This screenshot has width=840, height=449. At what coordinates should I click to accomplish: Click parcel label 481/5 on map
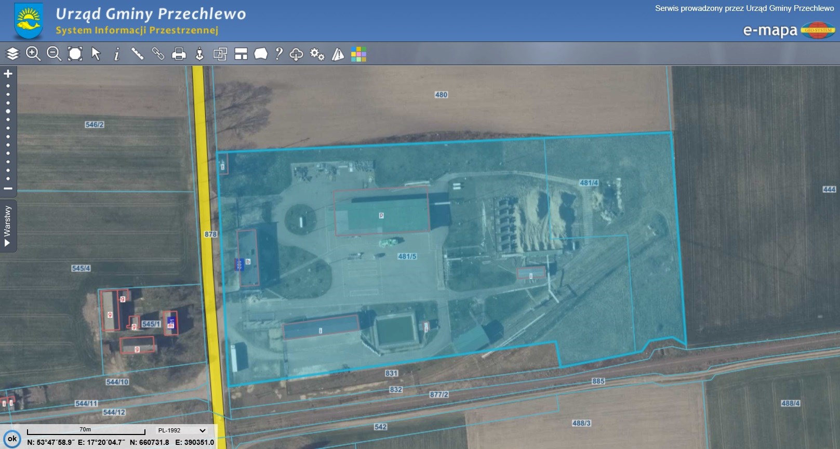pos(407,257)
